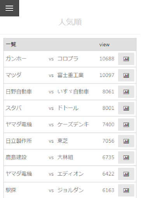Select the 大林組 entry text
This screenshot has width=141, height=198.
(x=65, y=157)
